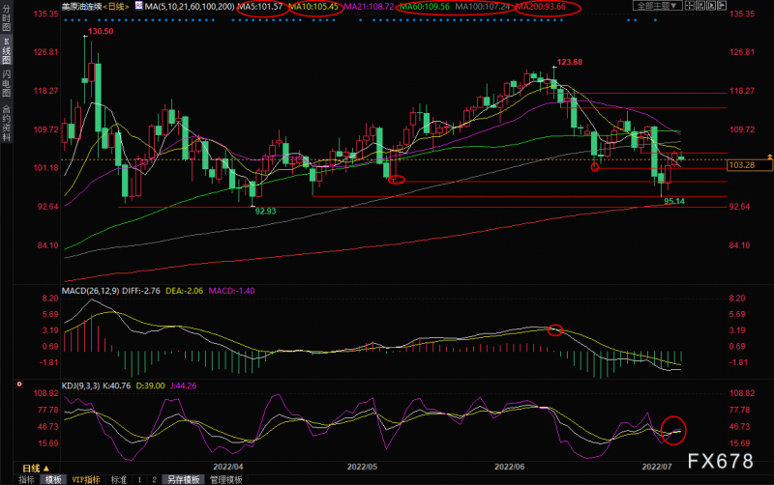Click the 92.93 low price label
Screen dimensions: 774x485
pyautogui.click(x=265, y=212)
